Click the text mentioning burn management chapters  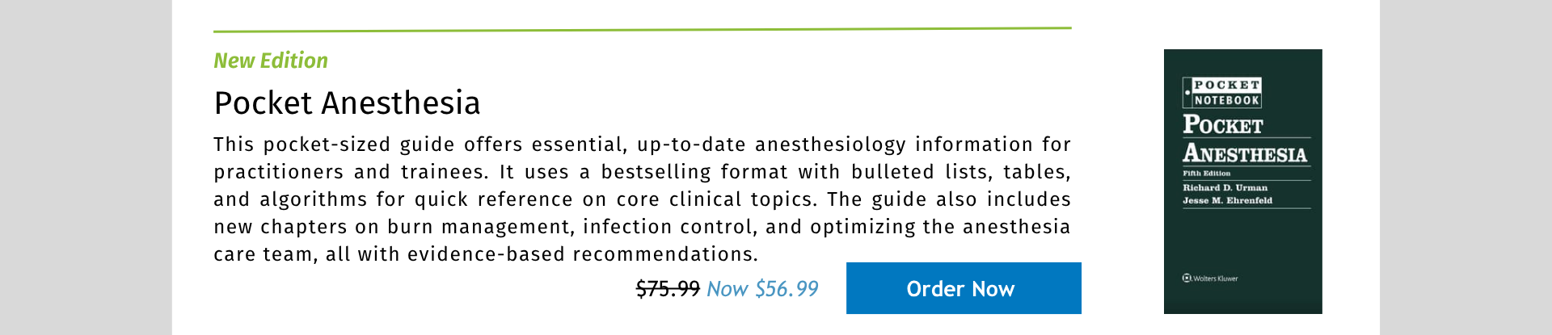[643, 227]
